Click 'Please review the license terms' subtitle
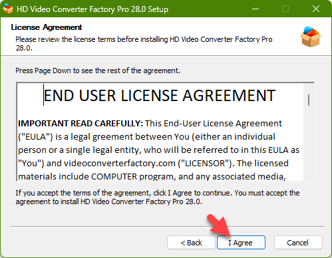 coord(144,44)
